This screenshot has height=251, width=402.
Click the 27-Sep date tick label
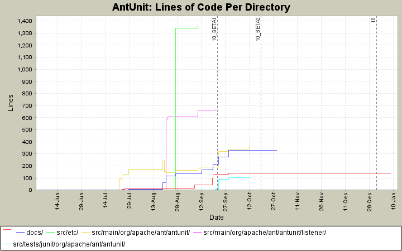226,202
